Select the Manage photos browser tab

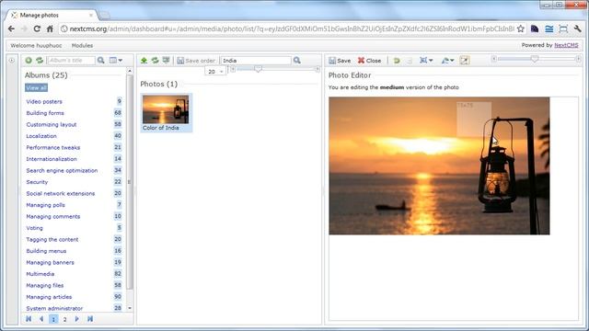click(x=52, y=15)
